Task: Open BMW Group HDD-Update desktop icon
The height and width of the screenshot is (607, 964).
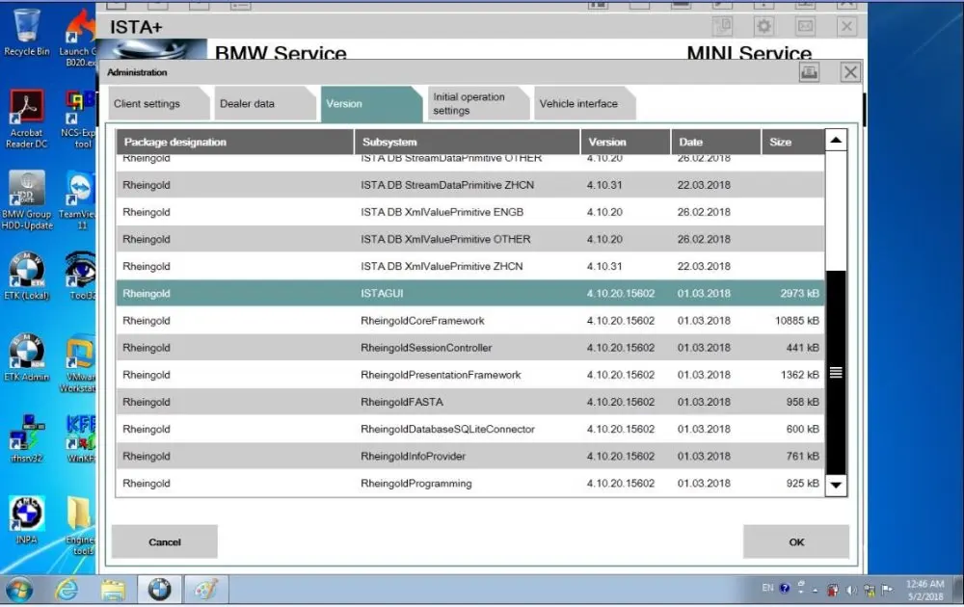Action: tap(27, 200)
